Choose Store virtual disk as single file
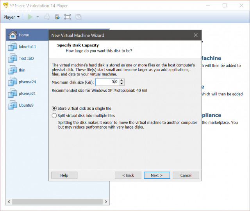 pyautogui.click(x=82, y=109)
